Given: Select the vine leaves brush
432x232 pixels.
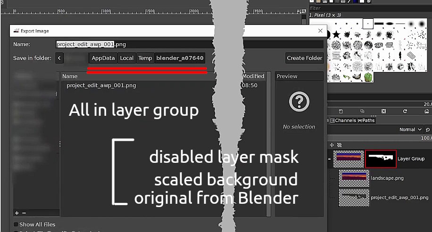Looking at the screenshot, I should coord(347,78).
